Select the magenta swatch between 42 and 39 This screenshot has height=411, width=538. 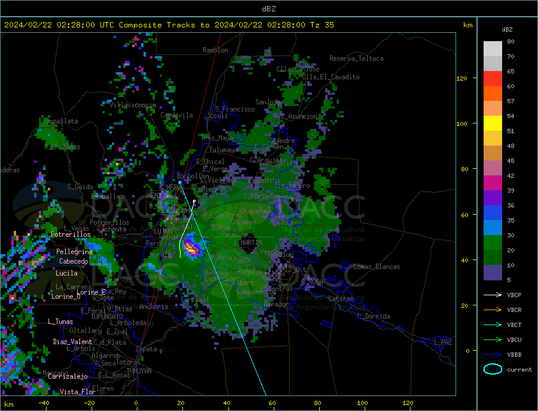(493, 183)
